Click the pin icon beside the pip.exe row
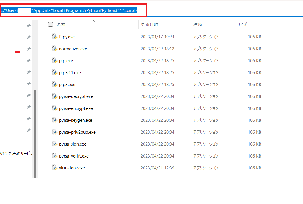 [x=29, y=60]
